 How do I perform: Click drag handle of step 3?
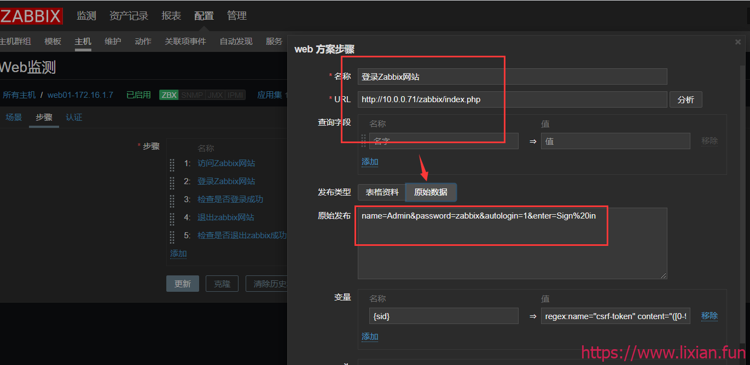(x=172, y=201)
